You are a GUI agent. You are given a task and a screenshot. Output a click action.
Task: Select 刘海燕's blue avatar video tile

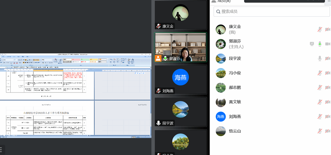point(181,79)
